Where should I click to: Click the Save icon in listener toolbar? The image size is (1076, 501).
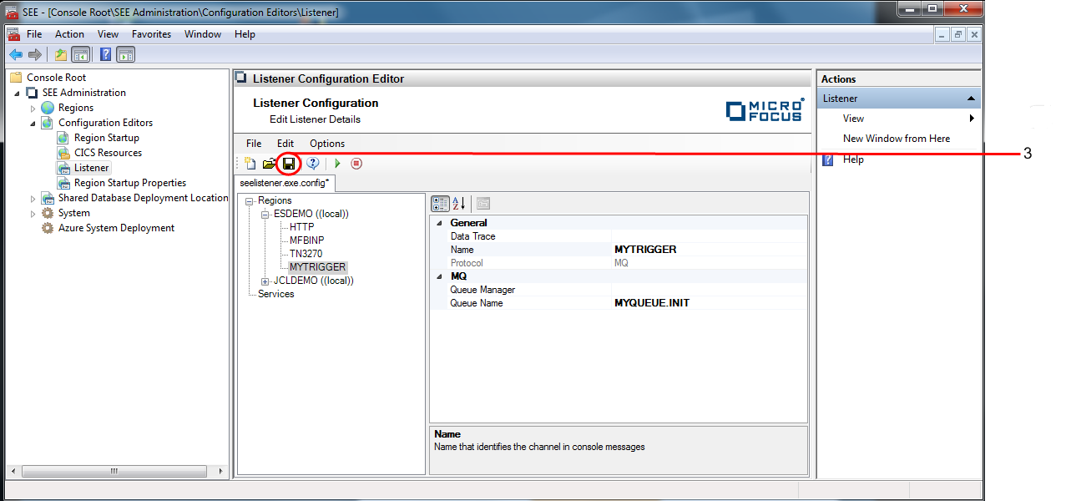(x=289, y=164)
